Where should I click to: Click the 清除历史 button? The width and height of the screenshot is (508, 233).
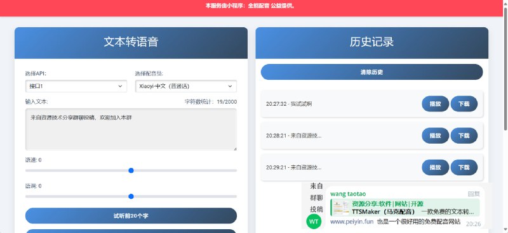pyautogui.click(x=371, y=72)
